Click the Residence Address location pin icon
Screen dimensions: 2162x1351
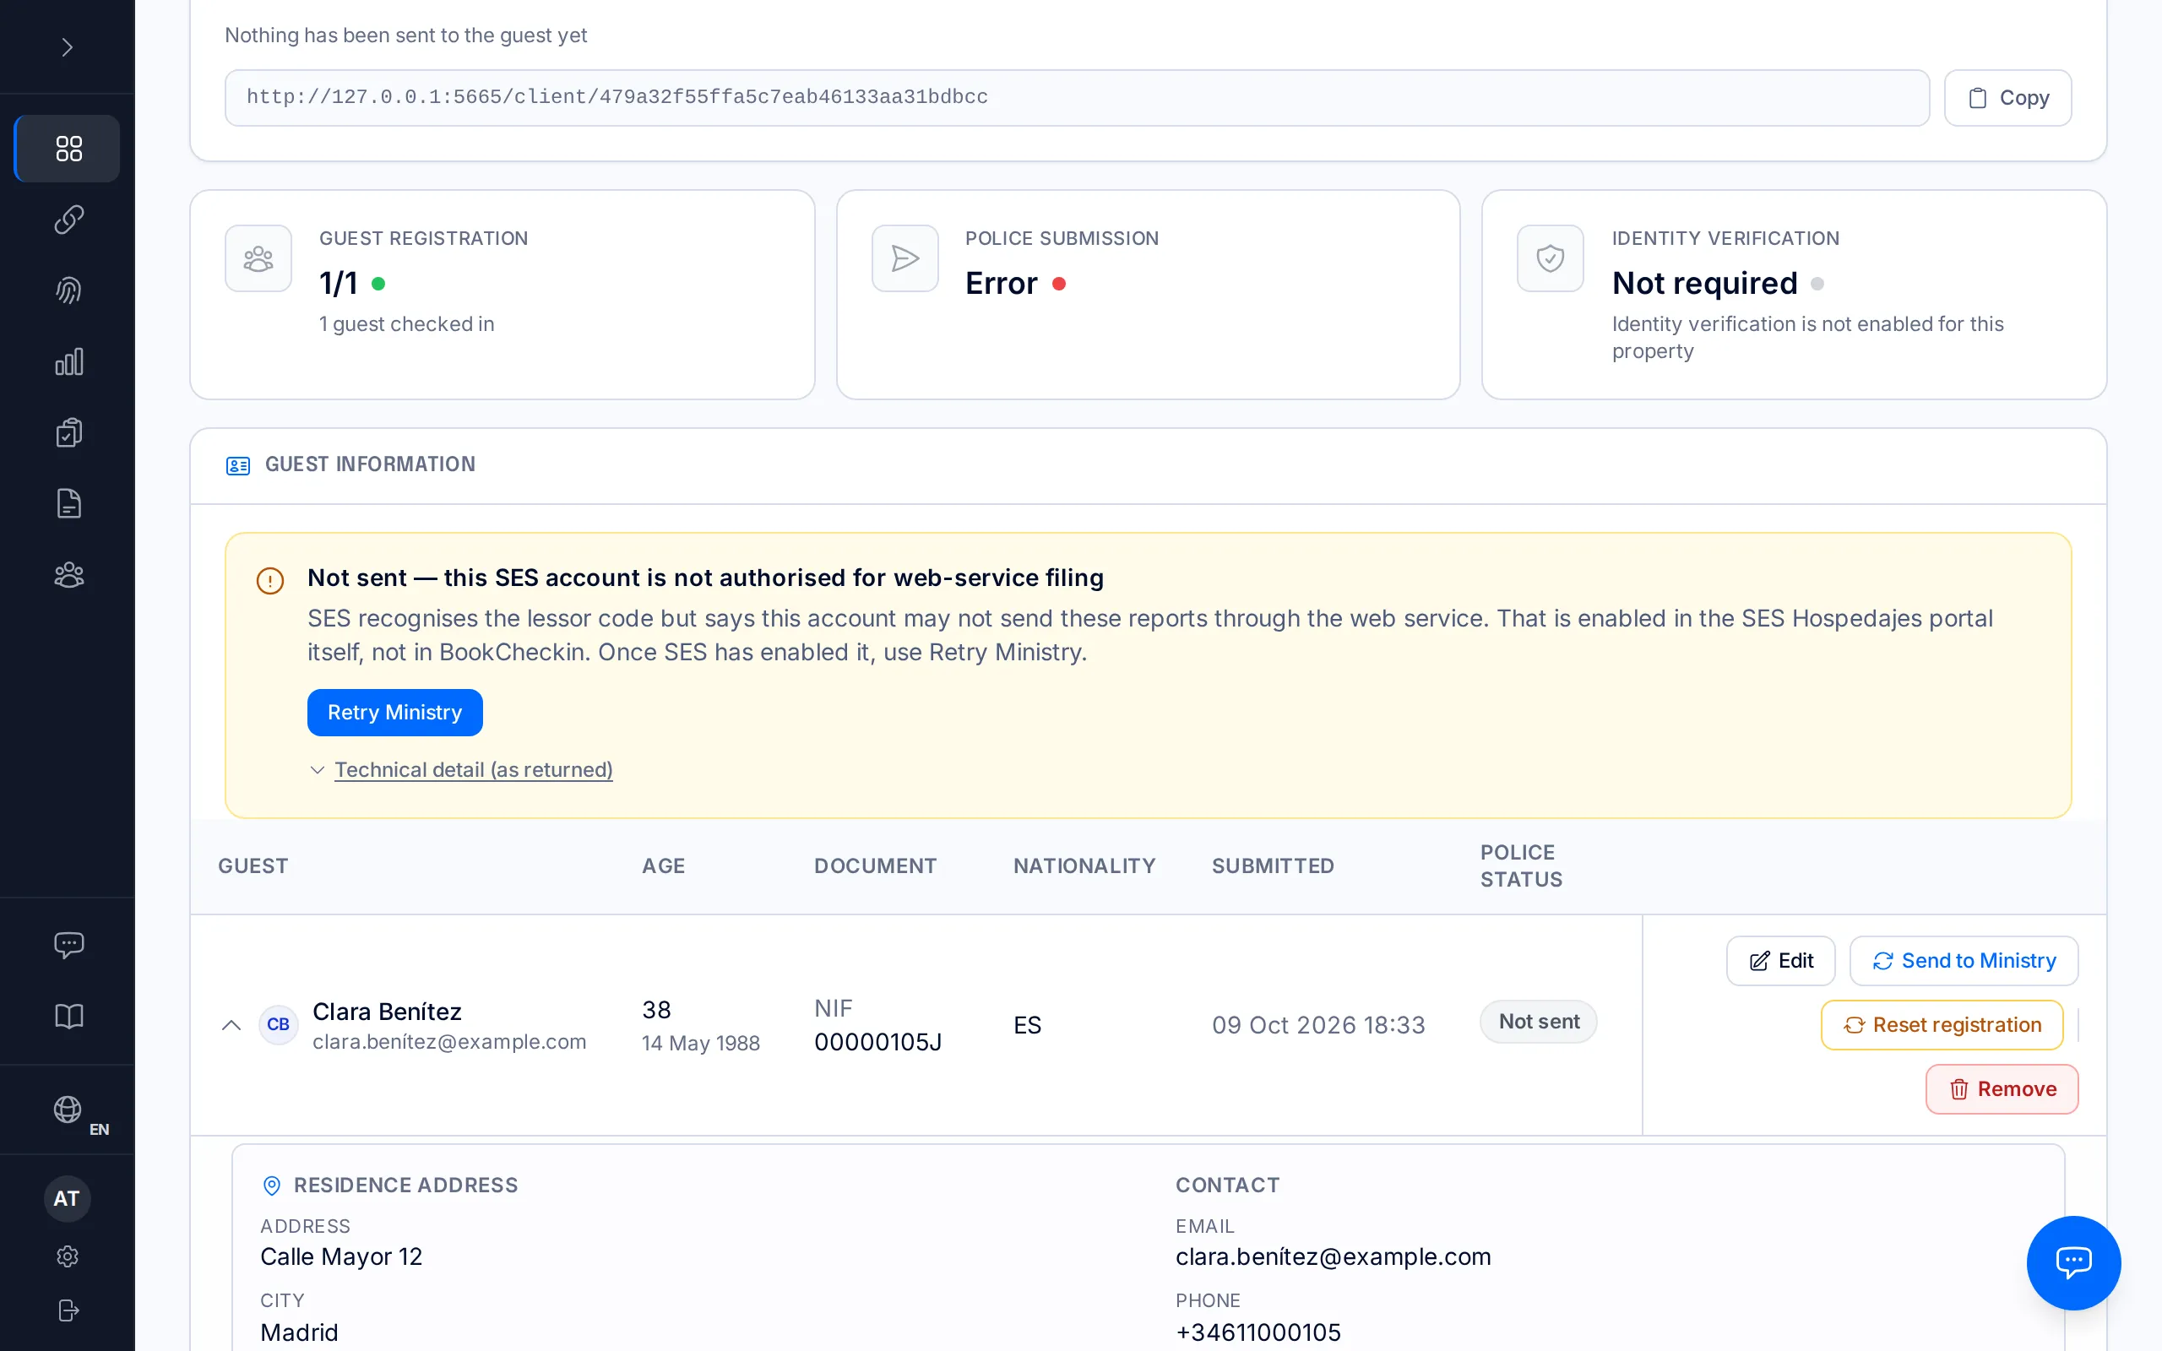(272, 1186)
